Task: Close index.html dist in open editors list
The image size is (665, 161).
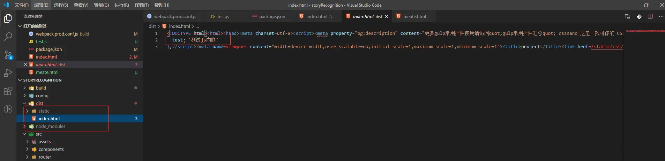Action: pos(25,64)
